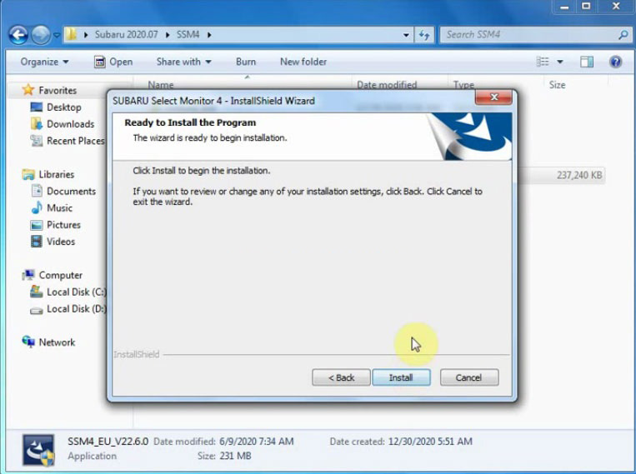The width and height of the screenshot is (636, 474).
Task: Click the Libraries icon
Action: [x=28, y=174]
